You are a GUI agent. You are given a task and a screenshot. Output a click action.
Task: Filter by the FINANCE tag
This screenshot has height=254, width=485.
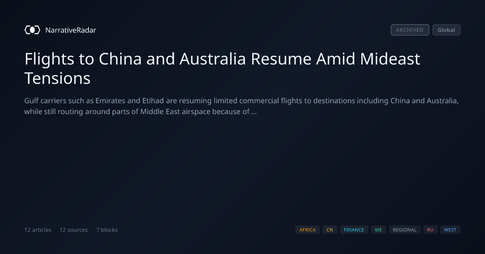354,230
